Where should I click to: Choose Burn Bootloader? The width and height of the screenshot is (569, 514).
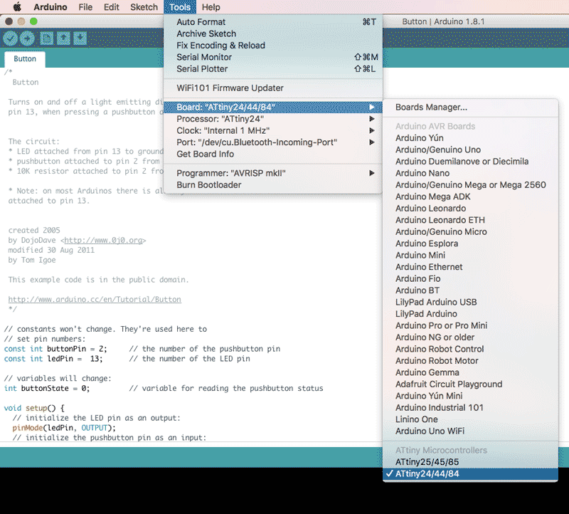click(x=273, y=185)
